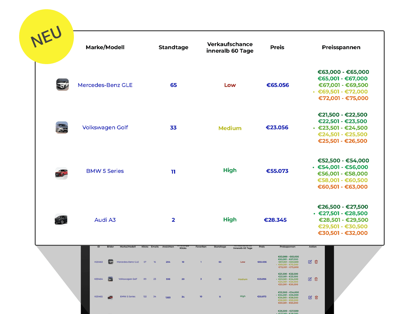Open the BMW 5 Series model link
Screen dimensions: 414x314
click(x=105, y=171)
